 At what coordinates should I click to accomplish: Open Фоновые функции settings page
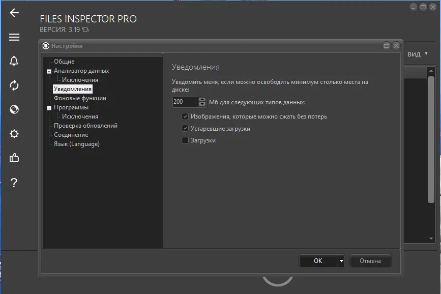80,98
